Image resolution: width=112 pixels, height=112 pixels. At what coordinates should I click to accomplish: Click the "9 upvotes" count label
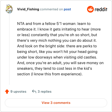coord(18,92)
